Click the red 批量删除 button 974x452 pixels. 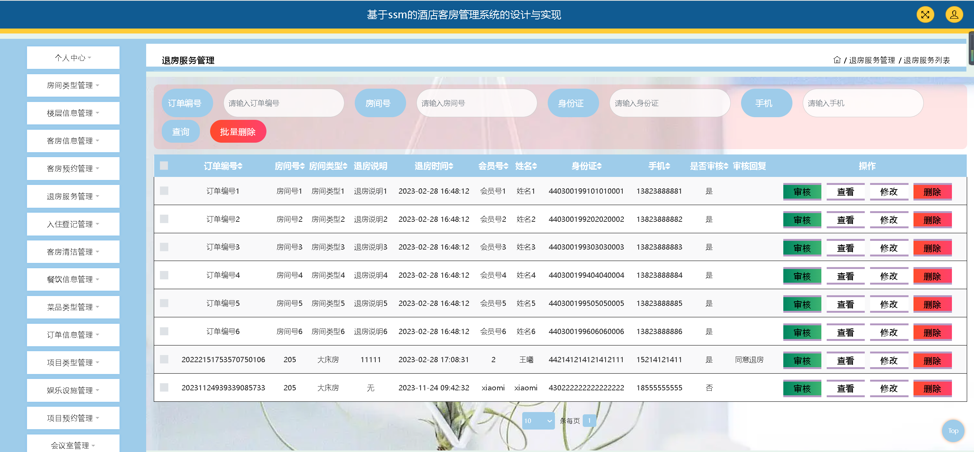click(238, 132)
